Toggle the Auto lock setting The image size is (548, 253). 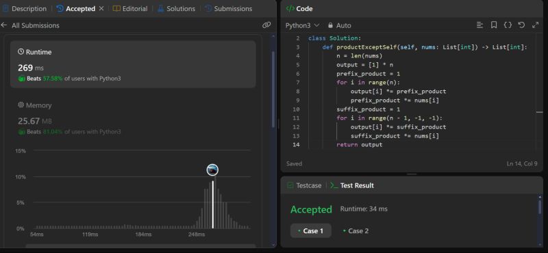(x=339, y=25)
